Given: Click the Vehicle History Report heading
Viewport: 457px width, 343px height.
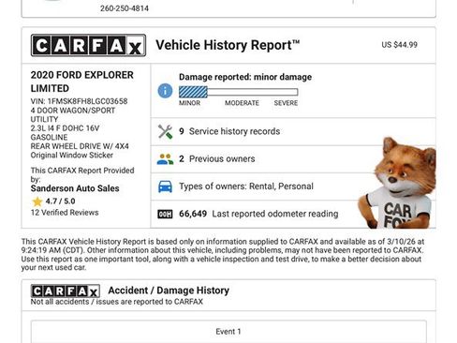Looking at the screenshot, I should 228,45.
